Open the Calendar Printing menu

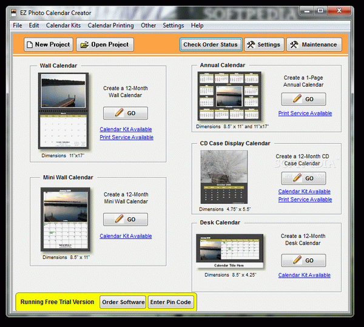111,25
